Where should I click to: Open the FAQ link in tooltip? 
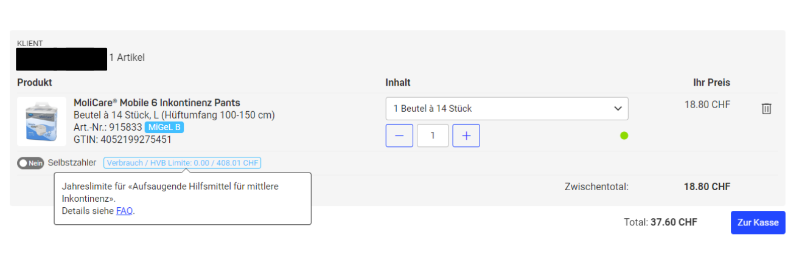point(124,211)
